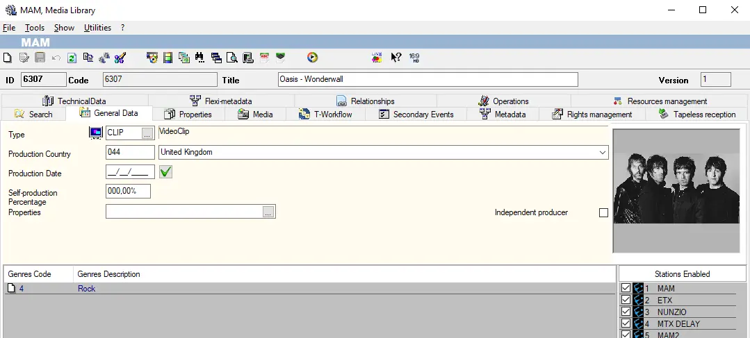Image resolution: width=750 pixels, height=338 pixels.
Task: Click the refresh icon in toolbar
Action: click(72, 58)
